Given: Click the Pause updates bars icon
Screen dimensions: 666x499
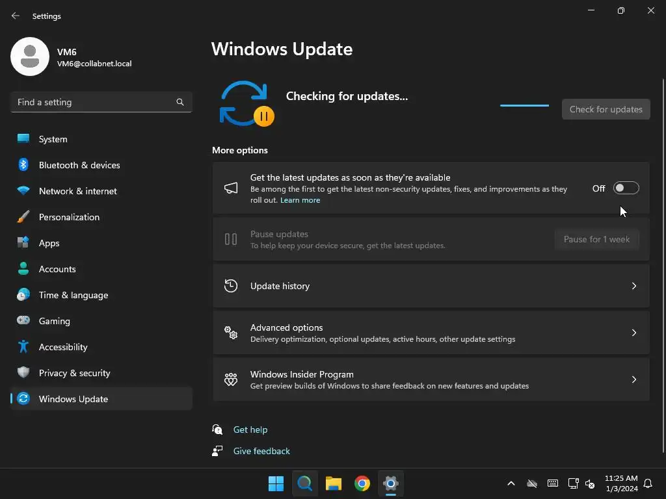Looking at the screenshot, I should coord(231,239).
